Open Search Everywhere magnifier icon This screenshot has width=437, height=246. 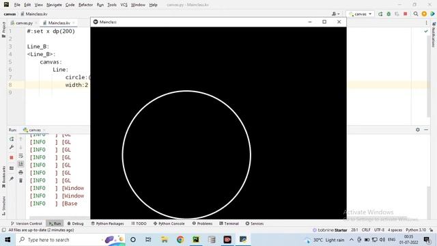pyautogui.click(x=416, y=14)
